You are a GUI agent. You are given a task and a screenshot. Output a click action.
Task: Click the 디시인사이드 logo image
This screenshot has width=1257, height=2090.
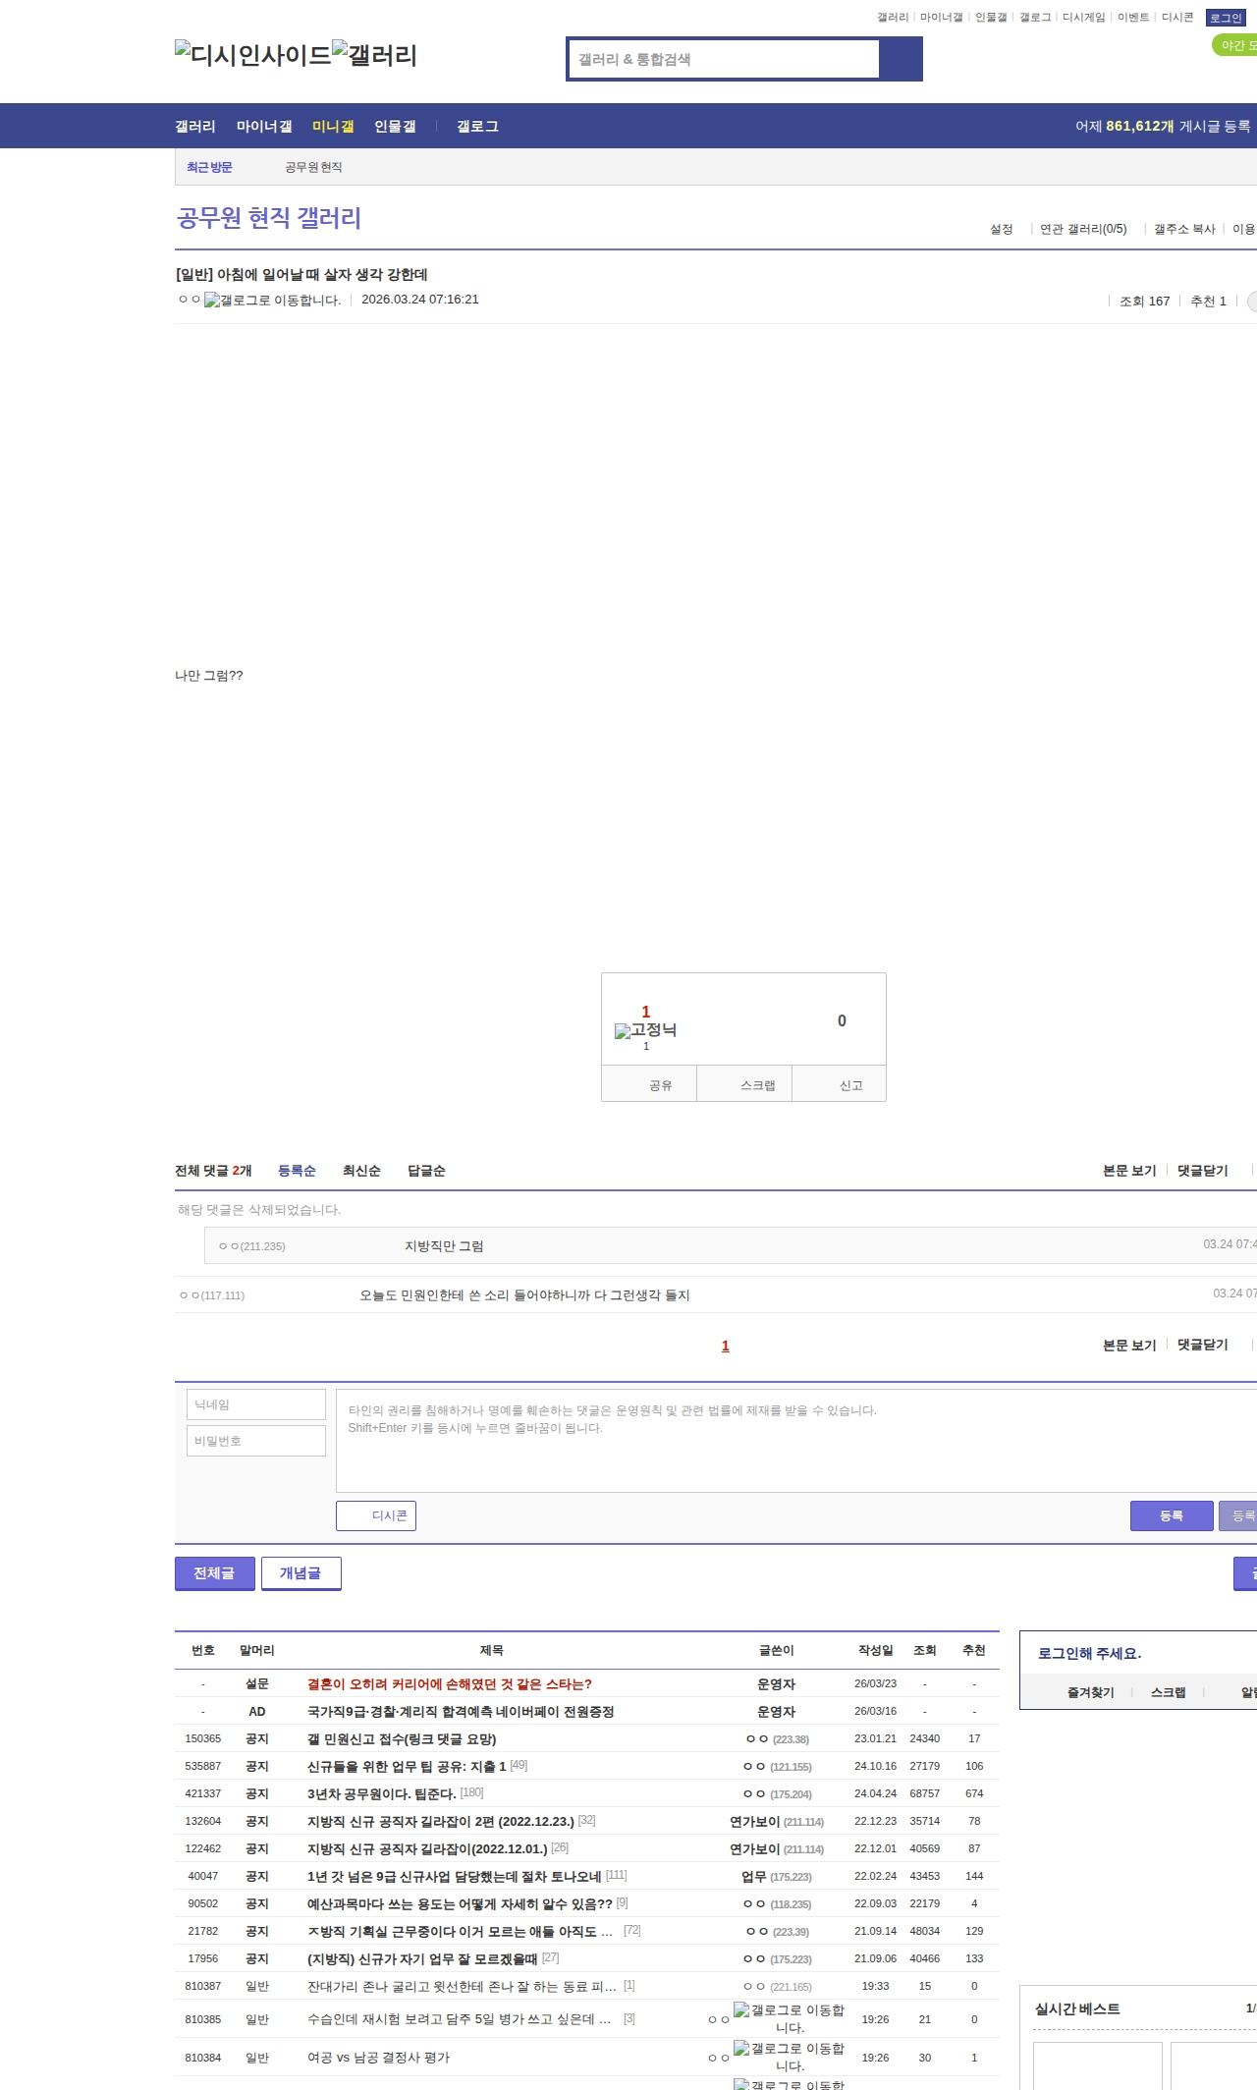click(x=252, y=55)
